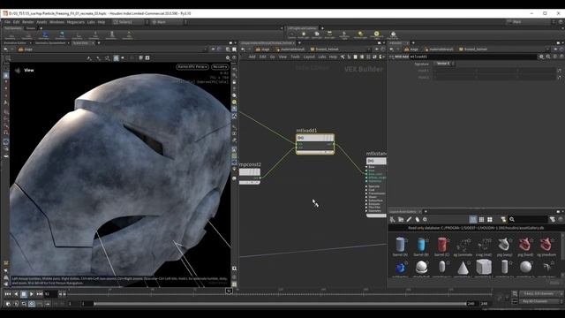Open the File menu
565x318 pixels.
coord(7,22)
